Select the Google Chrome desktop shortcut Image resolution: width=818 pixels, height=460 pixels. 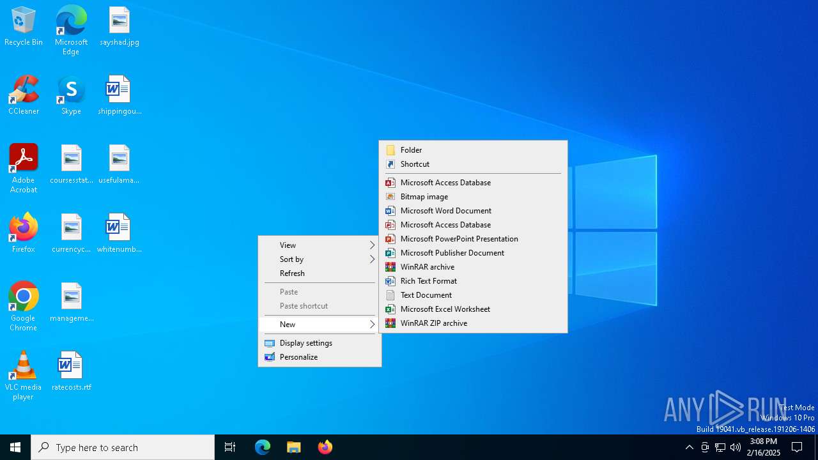pyautogui.click(x=24, y=307)
